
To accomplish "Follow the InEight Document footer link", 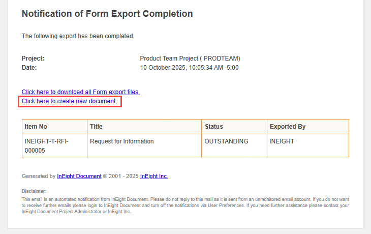I will point(79,177).
